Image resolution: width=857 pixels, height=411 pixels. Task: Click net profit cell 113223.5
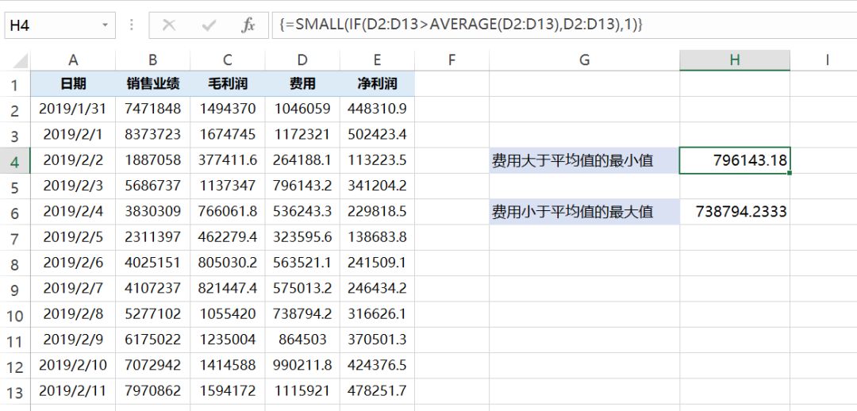click(x=377, y=160)
